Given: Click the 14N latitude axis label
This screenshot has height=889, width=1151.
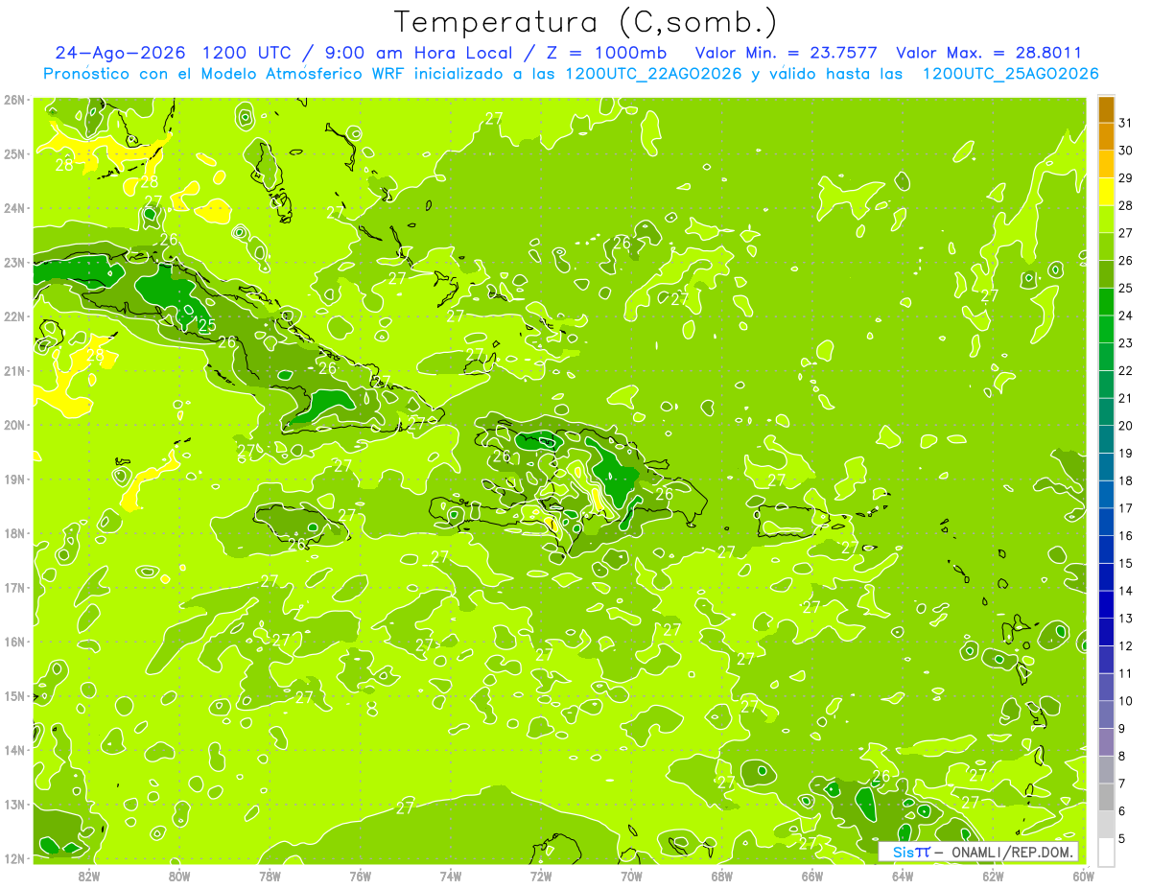Looking at the screenshot, I should (x=14, y=750).
